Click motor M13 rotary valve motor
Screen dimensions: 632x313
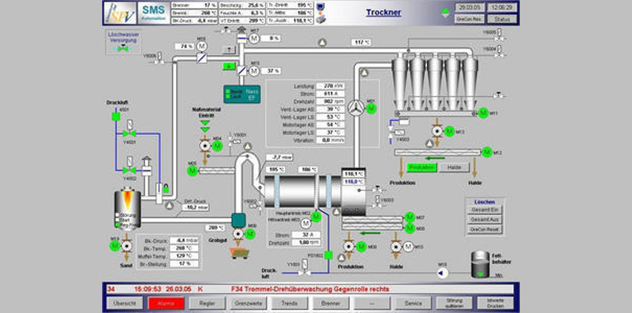[449, 131]
